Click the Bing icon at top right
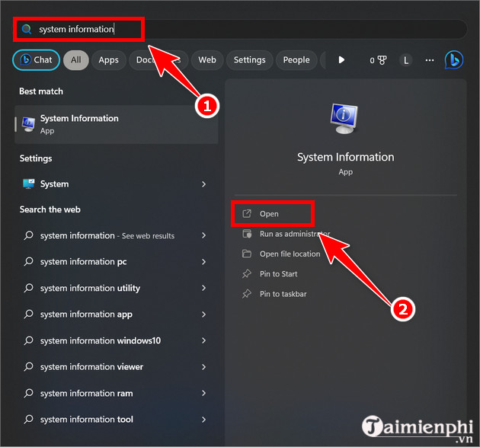This screenshot has width=480, height=447. click(454, 59)
